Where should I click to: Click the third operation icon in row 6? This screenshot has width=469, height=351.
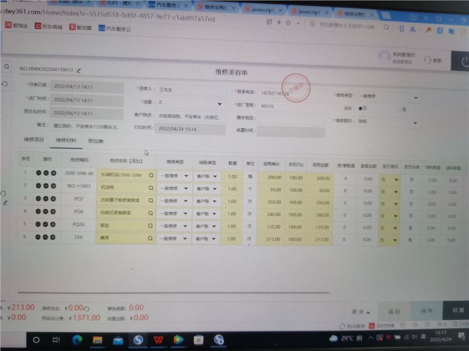pyautogui.click(x=53, y=238)
